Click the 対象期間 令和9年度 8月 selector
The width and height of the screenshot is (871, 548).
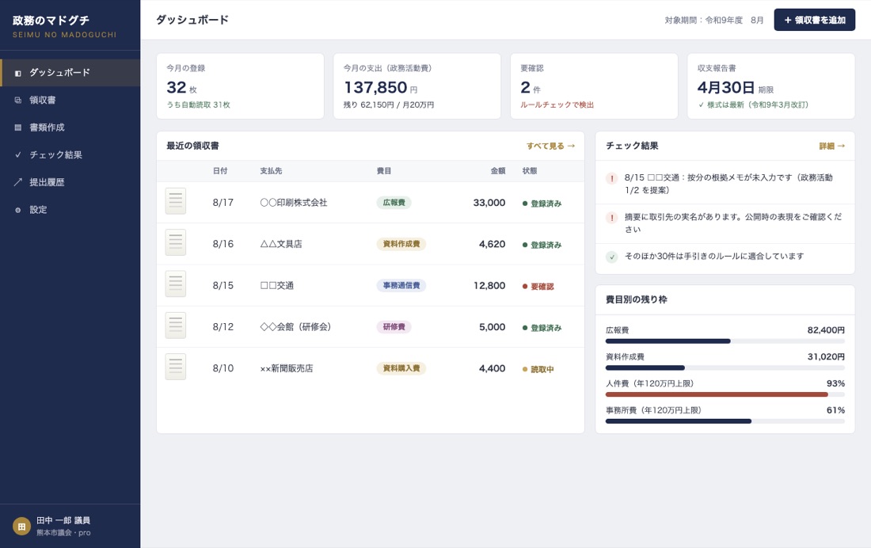tap(713, 20)
